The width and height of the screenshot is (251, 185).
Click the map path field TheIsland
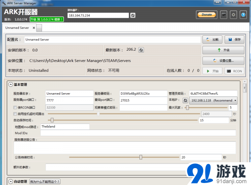[65, 126]
